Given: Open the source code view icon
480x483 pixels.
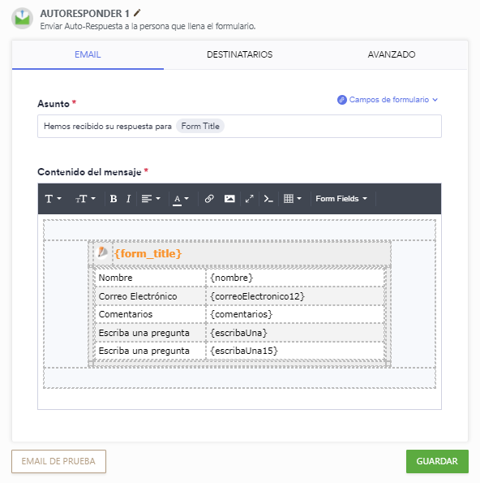Looking at the screenshot, I should click(268, 199).
